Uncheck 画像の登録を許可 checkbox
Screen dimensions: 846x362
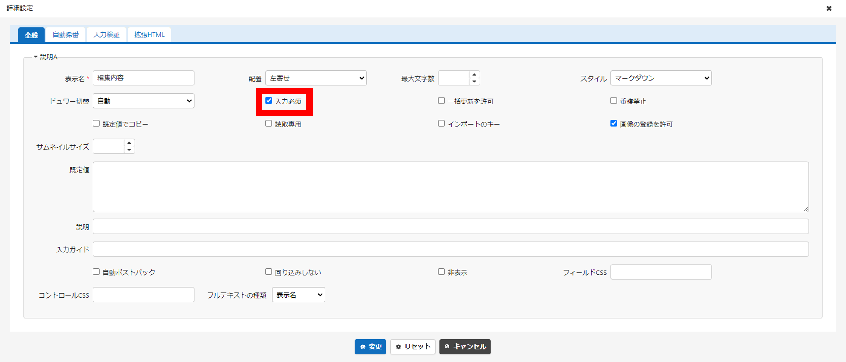pos(613,123)
